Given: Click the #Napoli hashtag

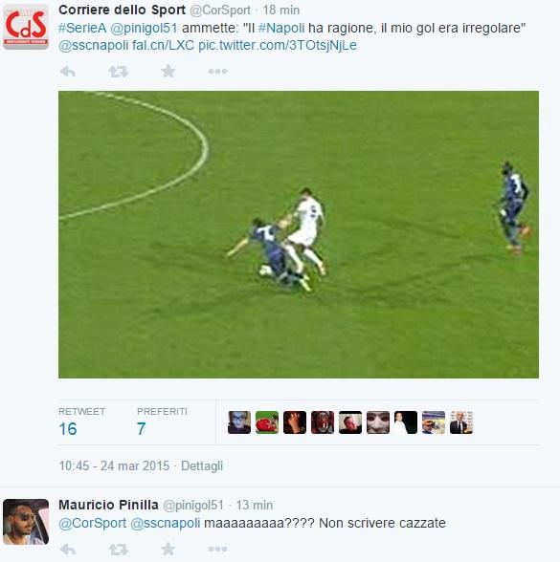Looking at the screenshot, I should point(281,28).
